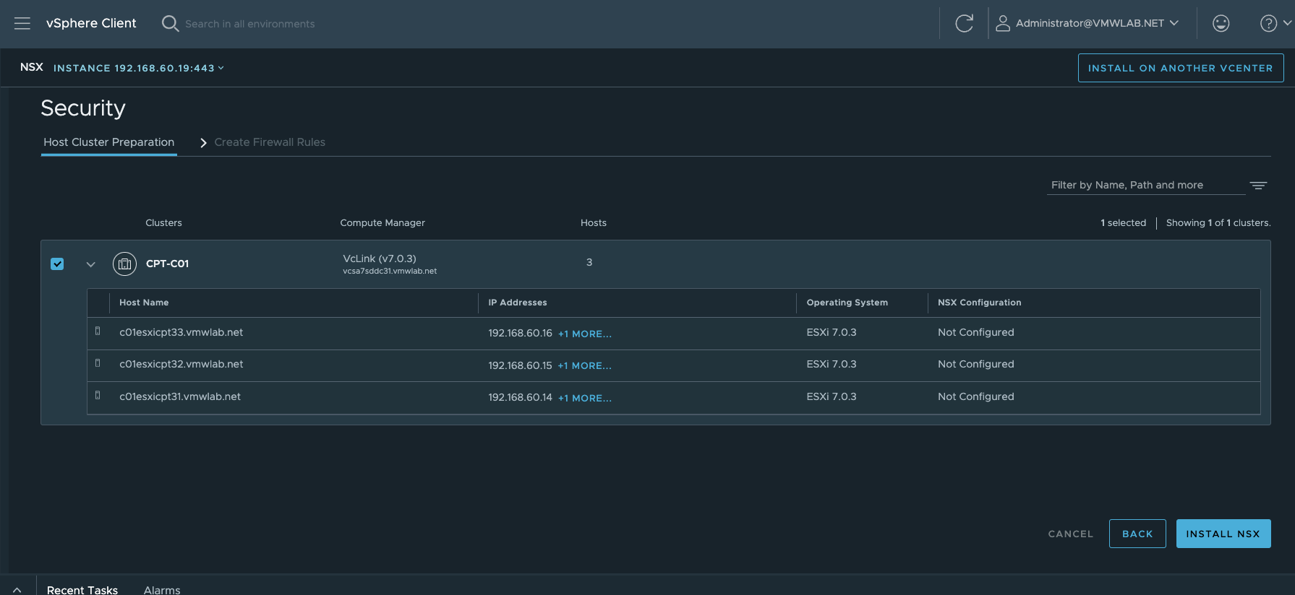Open the hamburger navigation menu
The width and height of the screenshot is (1295, 595).
(22, 23)
